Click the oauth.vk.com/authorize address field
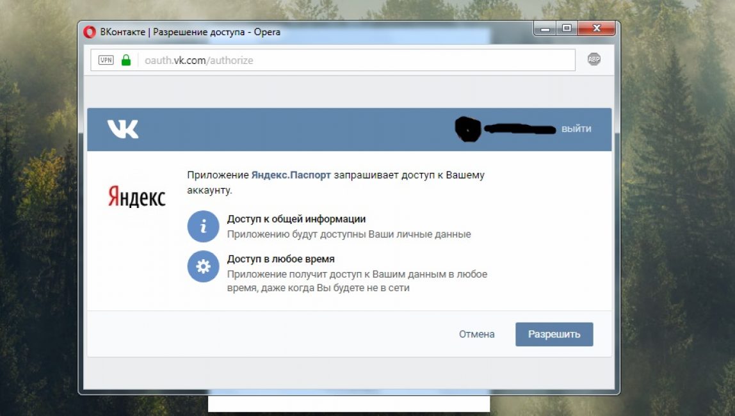This screenshot has width=735, height=416. (x=333, y=60)
